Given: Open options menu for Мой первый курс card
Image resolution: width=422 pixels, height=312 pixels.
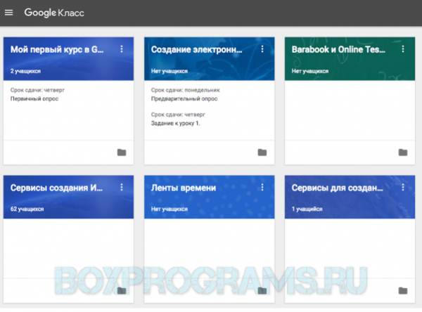Looking at the screenshot, I should pos(122,49).
